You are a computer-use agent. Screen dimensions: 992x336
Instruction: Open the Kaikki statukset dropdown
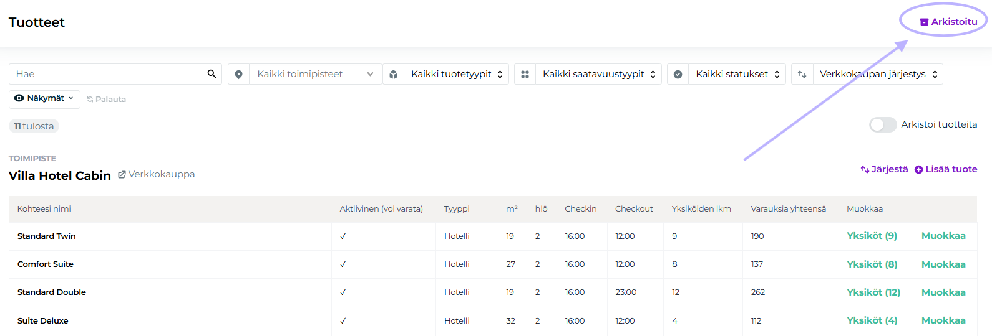tap(737, 74)
